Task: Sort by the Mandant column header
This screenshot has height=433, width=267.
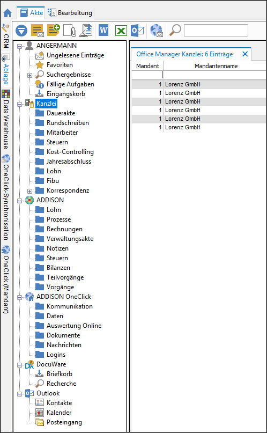Action: (147, 66)
